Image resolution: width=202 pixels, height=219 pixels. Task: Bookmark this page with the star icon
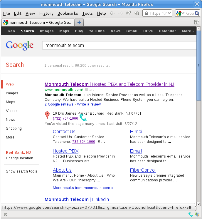[164, 13]
